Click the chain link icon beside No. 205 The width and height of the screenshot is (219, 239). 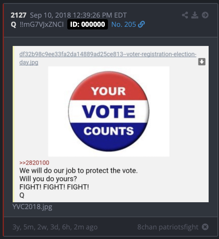coord(141,25)
